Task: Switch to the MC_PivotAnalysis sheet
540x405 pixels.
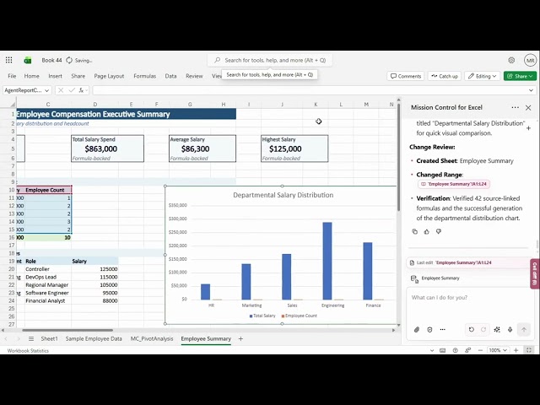Action: point(152,339)
